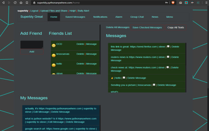Message friend hello
The height and width of the screenshot is (131, 209).
91,64
